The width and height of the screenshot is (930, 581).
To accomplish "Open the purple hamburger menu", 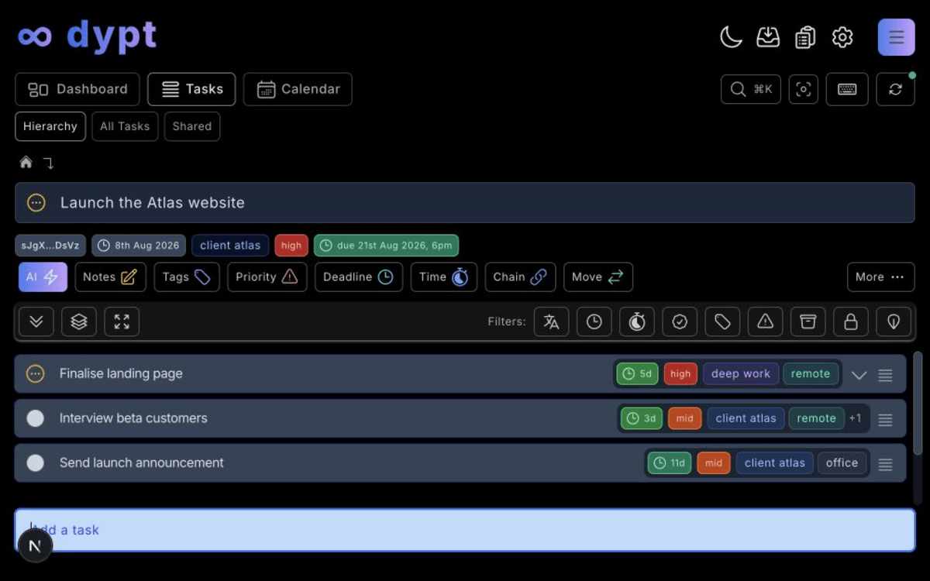I will [896, 37].
